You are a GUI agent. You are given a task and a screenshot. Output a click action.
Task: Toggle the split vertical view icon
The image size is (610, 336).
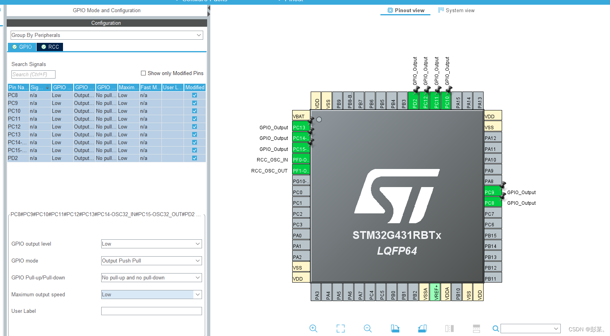pyautogui.click(x=449, y=329)
